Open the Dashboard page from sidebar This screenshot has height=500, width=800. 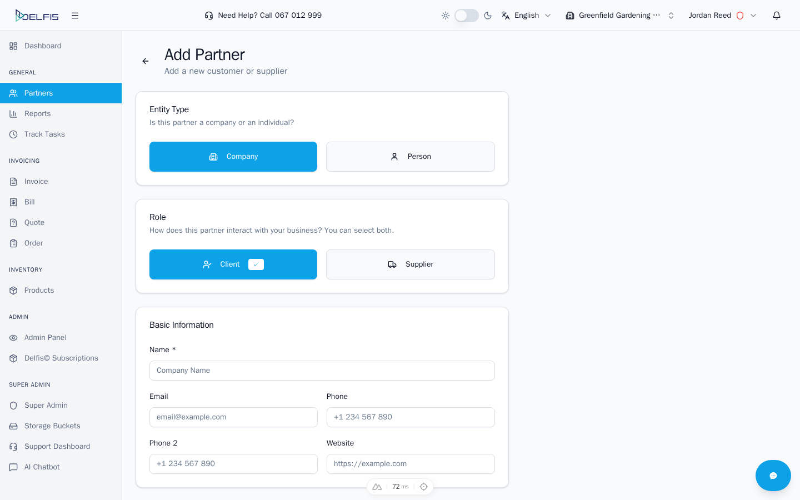42,46
